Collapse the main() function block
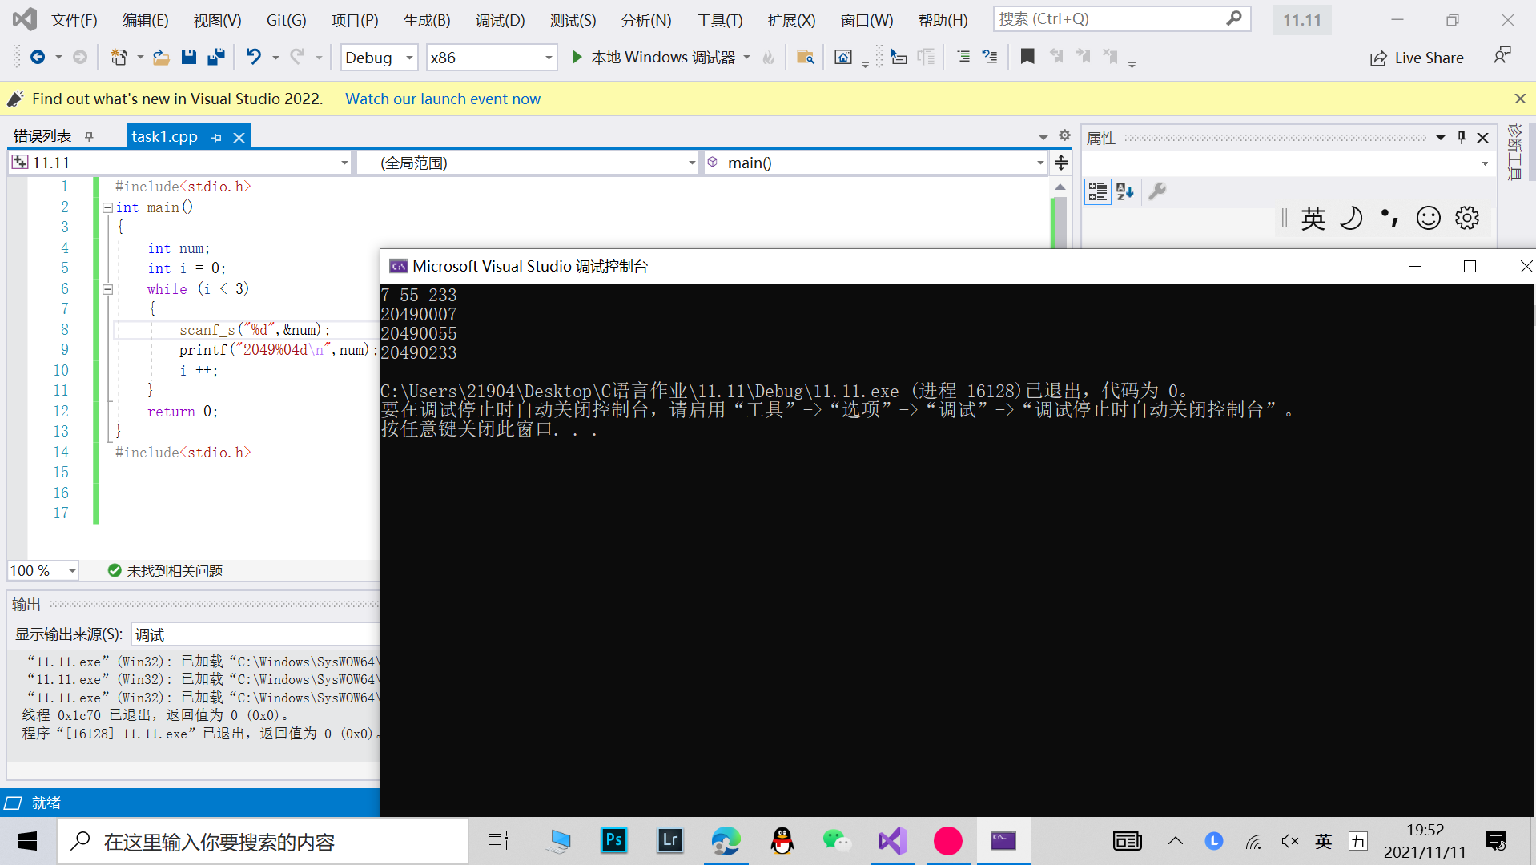Screen dimensions: 1536x865 [107, 207]
